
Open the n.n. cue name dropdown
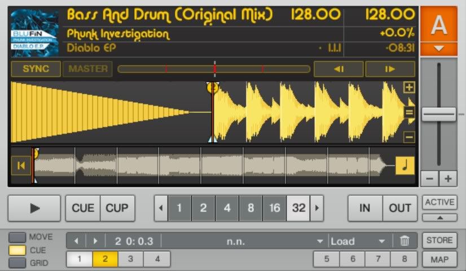pyautogui.click(x=243, y=241)
